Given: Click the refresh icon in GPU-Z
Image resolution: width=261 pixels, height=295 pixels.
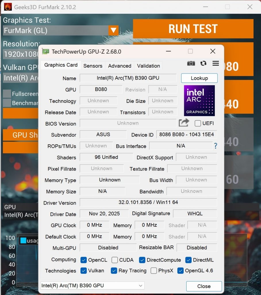Looking at the screenshot, I should coord(204,63).
